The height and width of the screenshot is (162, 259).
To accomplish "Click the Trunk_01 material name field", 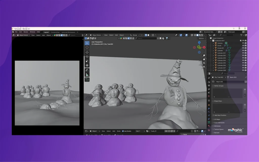I will (x=157, y=131).
